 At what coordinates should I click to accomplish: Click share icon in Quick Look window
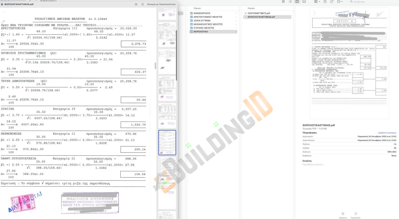pos(143,4)
